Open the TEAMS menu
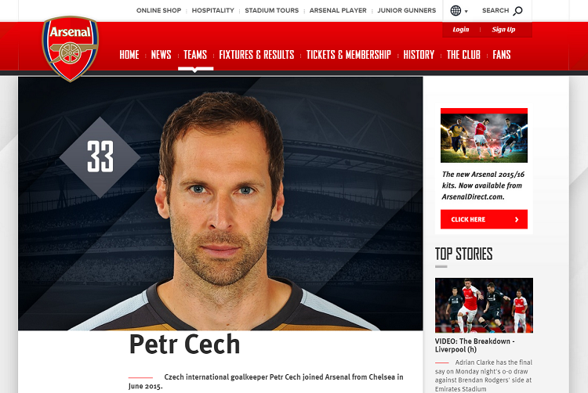 point(195,55)
